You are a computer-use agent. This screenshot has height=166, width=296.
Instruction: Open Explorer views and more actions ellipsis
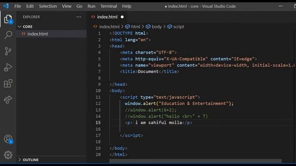(x=79, y=17)
